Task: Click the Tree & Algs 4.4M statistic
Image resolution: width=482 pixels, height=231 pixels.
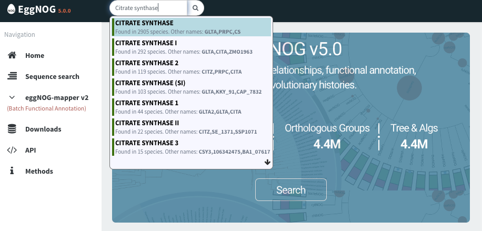Action: 414,136
